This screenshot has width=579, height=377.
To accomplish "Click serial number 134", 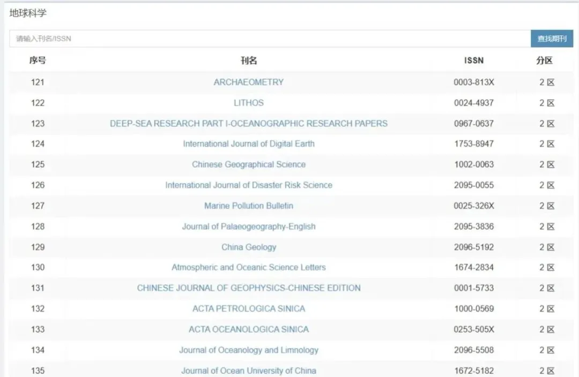I will tap(38, 350).
